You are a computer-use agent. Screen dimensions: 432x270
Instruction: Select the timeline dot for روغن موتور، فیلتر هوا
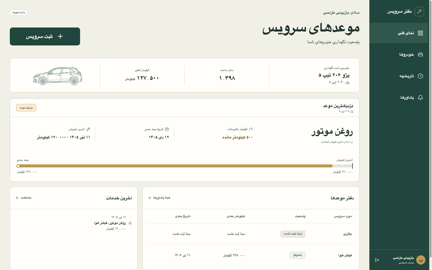coord(130,223)
